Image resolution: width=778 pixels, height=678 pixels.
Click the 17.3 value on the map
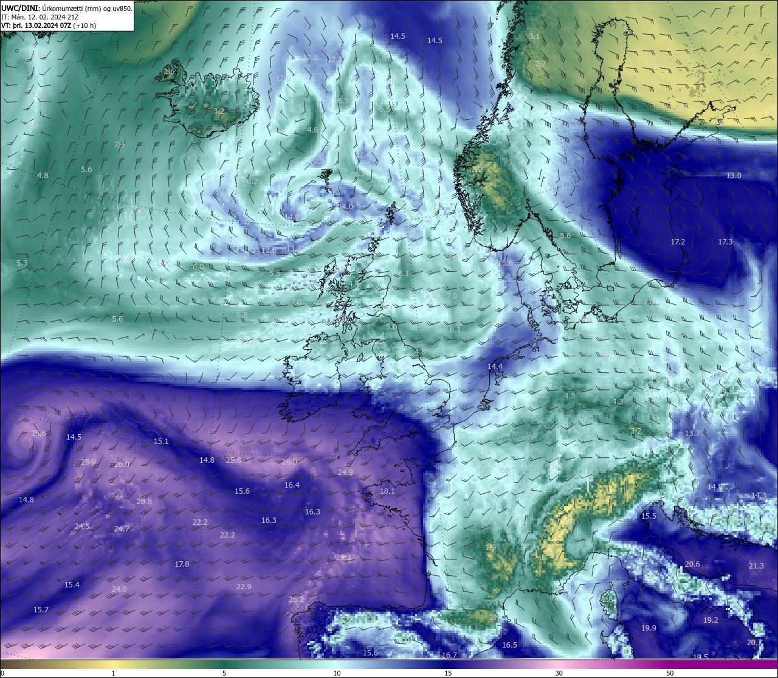point(725,241)
